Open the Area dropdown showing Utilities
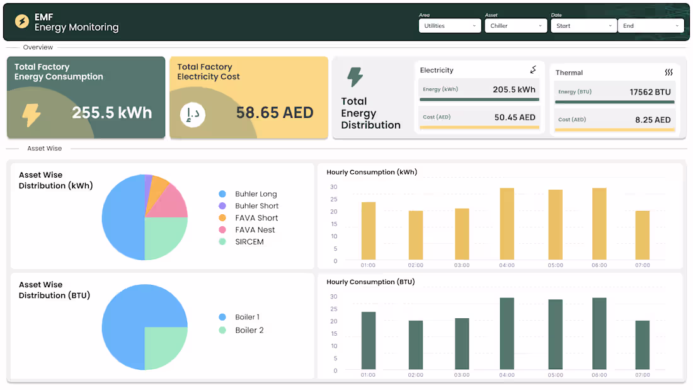Screen dimensions: 693x390 pyautogui.click(x=449, y=26)
